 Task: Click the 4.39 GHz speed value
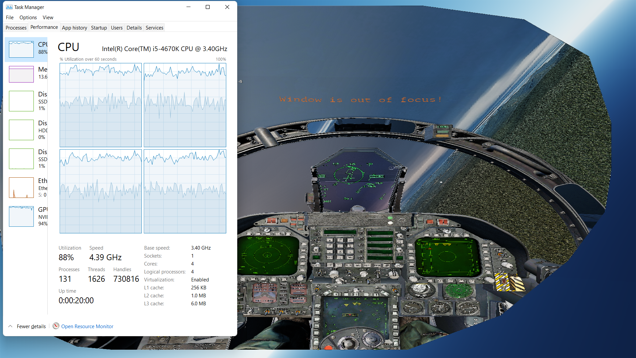(x=105, y=258)
